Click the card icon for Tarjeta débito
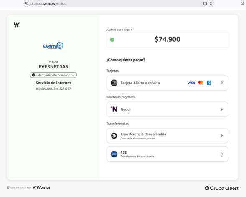Screen dimensions: 246x197 click(114, 83)
